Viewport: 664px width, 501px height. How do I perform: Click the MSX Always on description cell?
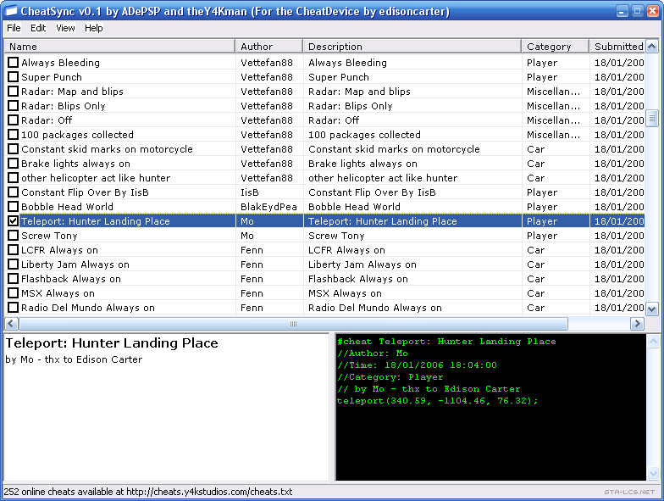[x=346, y=293]
